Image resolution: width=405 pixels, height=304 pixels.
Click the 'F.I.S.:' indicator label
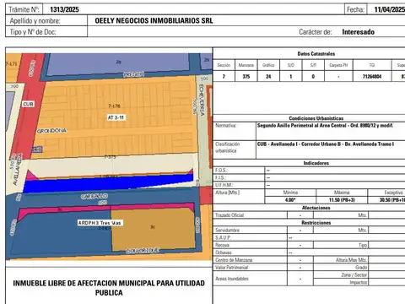pyautogui.click(x=220, y=177)
